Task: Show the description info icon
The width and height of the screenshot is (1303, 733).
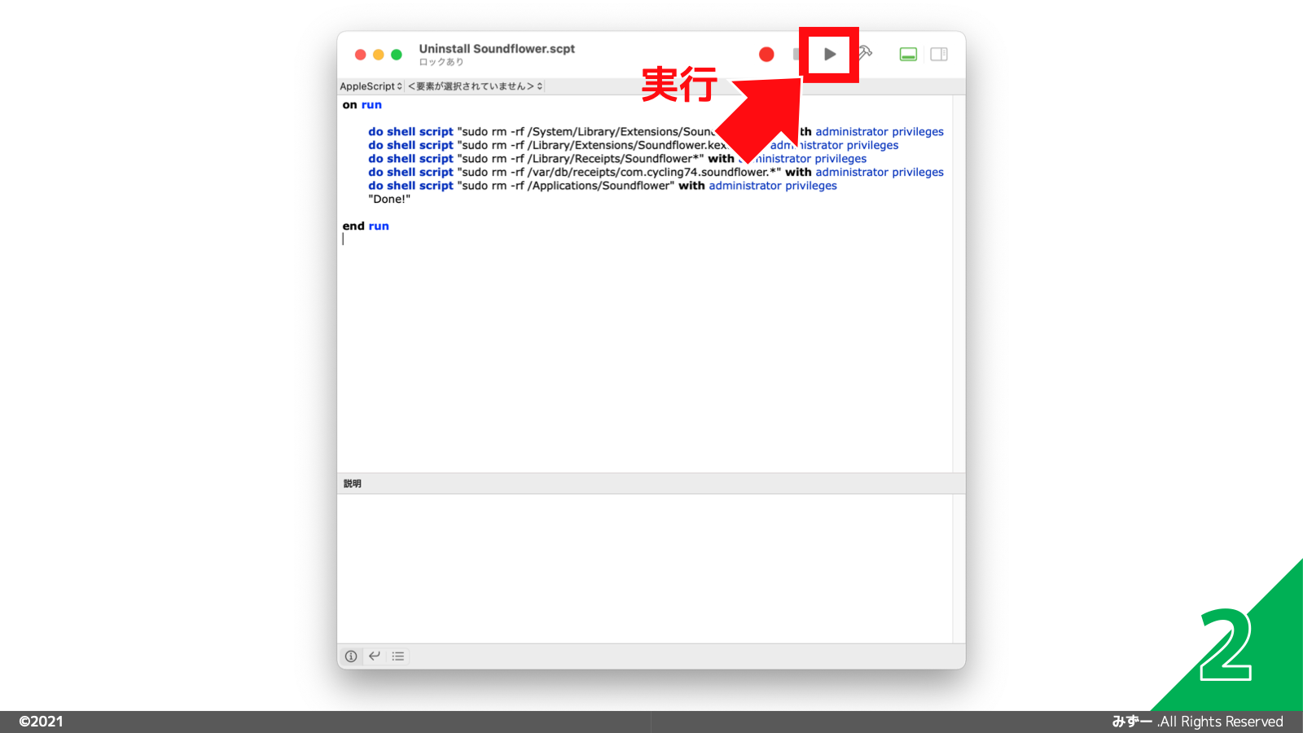Action: pyautogui.click(x=351, y=656)
